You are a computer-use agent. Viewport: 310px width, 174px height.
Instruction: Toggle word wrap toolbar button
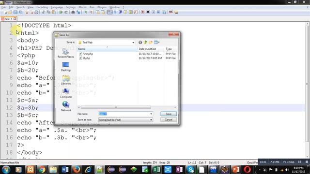110,12
